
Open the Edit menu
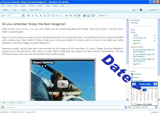[x=9, y=6]
